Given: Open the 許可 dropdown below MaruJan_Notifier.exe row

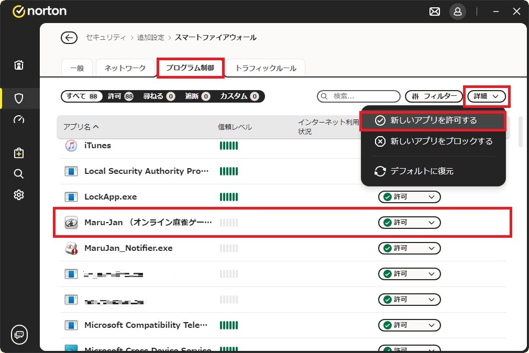Looking at the screenshot, I should [x=409, y=274].
